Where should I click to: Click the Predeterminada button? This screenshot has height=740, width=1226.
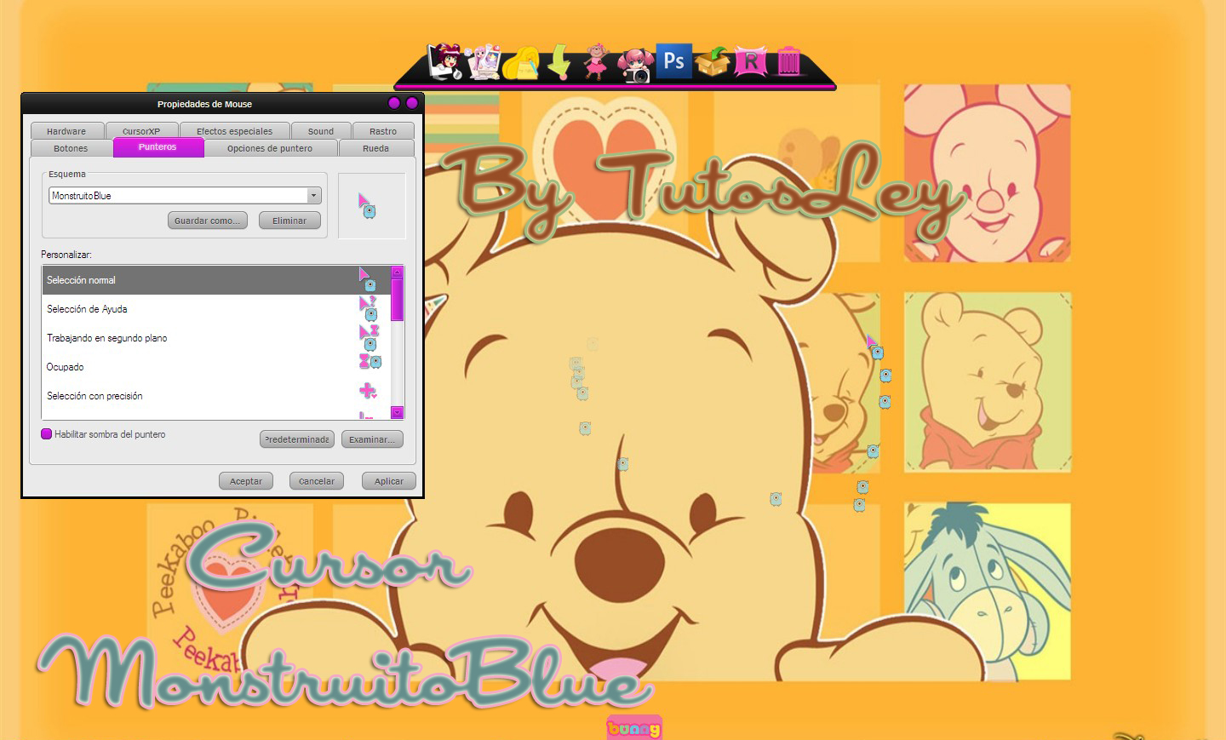point(295,439)
